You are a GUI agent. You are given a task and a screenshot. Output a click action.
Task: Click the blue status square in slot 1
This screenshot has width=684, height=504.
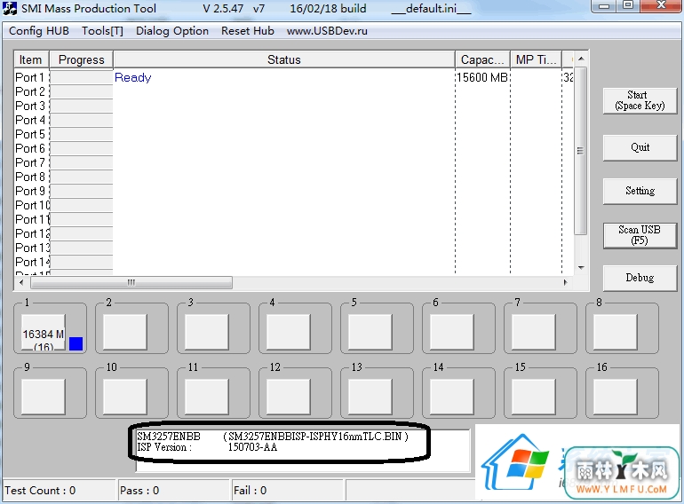click(76, 343)
